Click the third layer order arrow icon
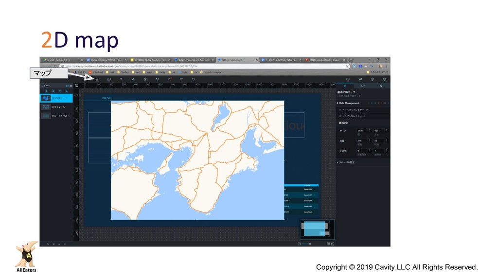Screen dimensions: 498x280 coord(60,91)
